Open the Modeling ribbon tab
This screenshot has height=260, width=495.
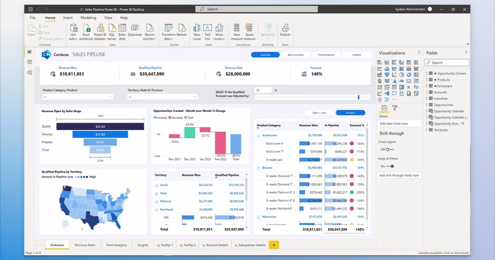tap(88, 18)
